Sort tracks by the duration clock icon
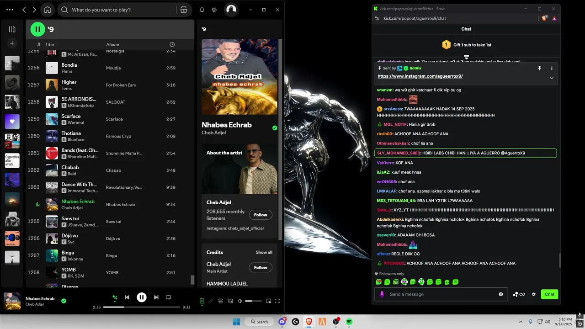585x329 pixels. point(172,44)
